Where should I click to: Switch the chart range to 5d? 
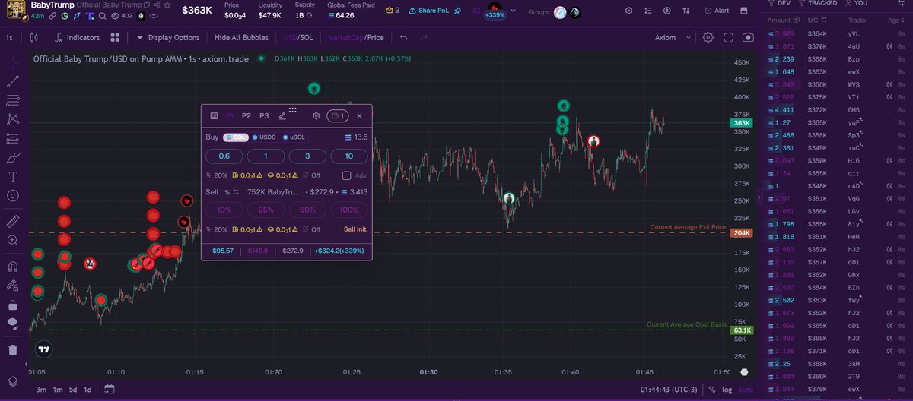click(x=73, y=390)
